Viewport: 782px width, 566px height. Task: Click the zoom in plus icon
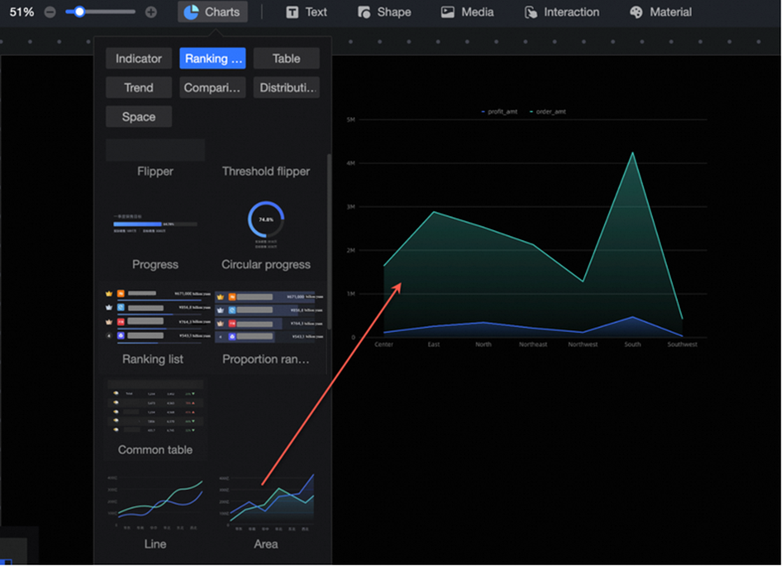tap(151, 12)
